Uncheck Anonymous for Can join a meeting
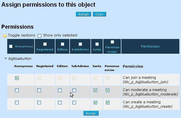181x118 pixels. [x=17, y=78]
